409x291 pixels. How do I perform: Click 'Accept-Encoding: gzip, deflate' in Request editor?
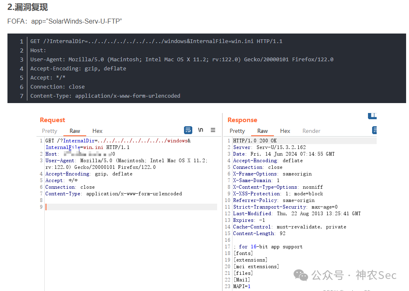[89, 174]
